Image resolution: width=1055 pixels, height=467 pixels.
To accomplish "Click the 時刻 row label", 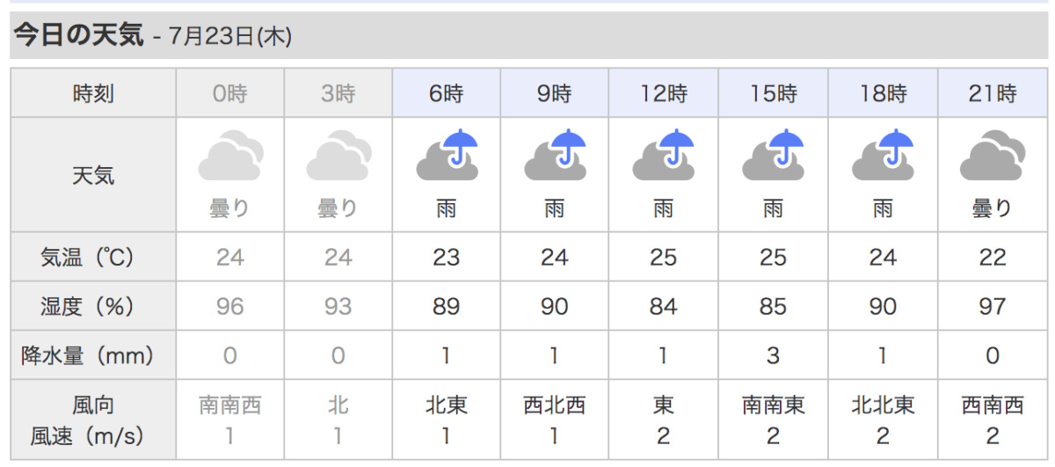I will [93, 92].
